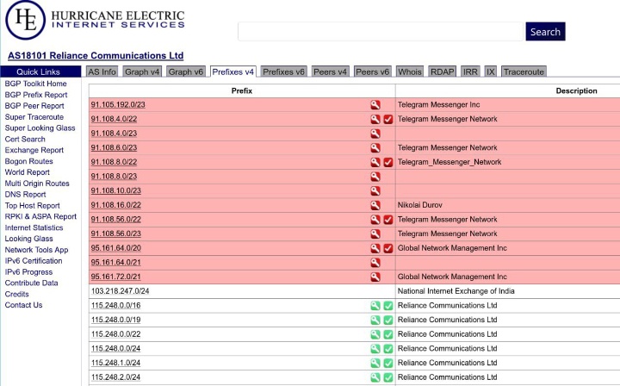
Task: Open RPKI & ASPA Report link
Action: click(40, 217)
